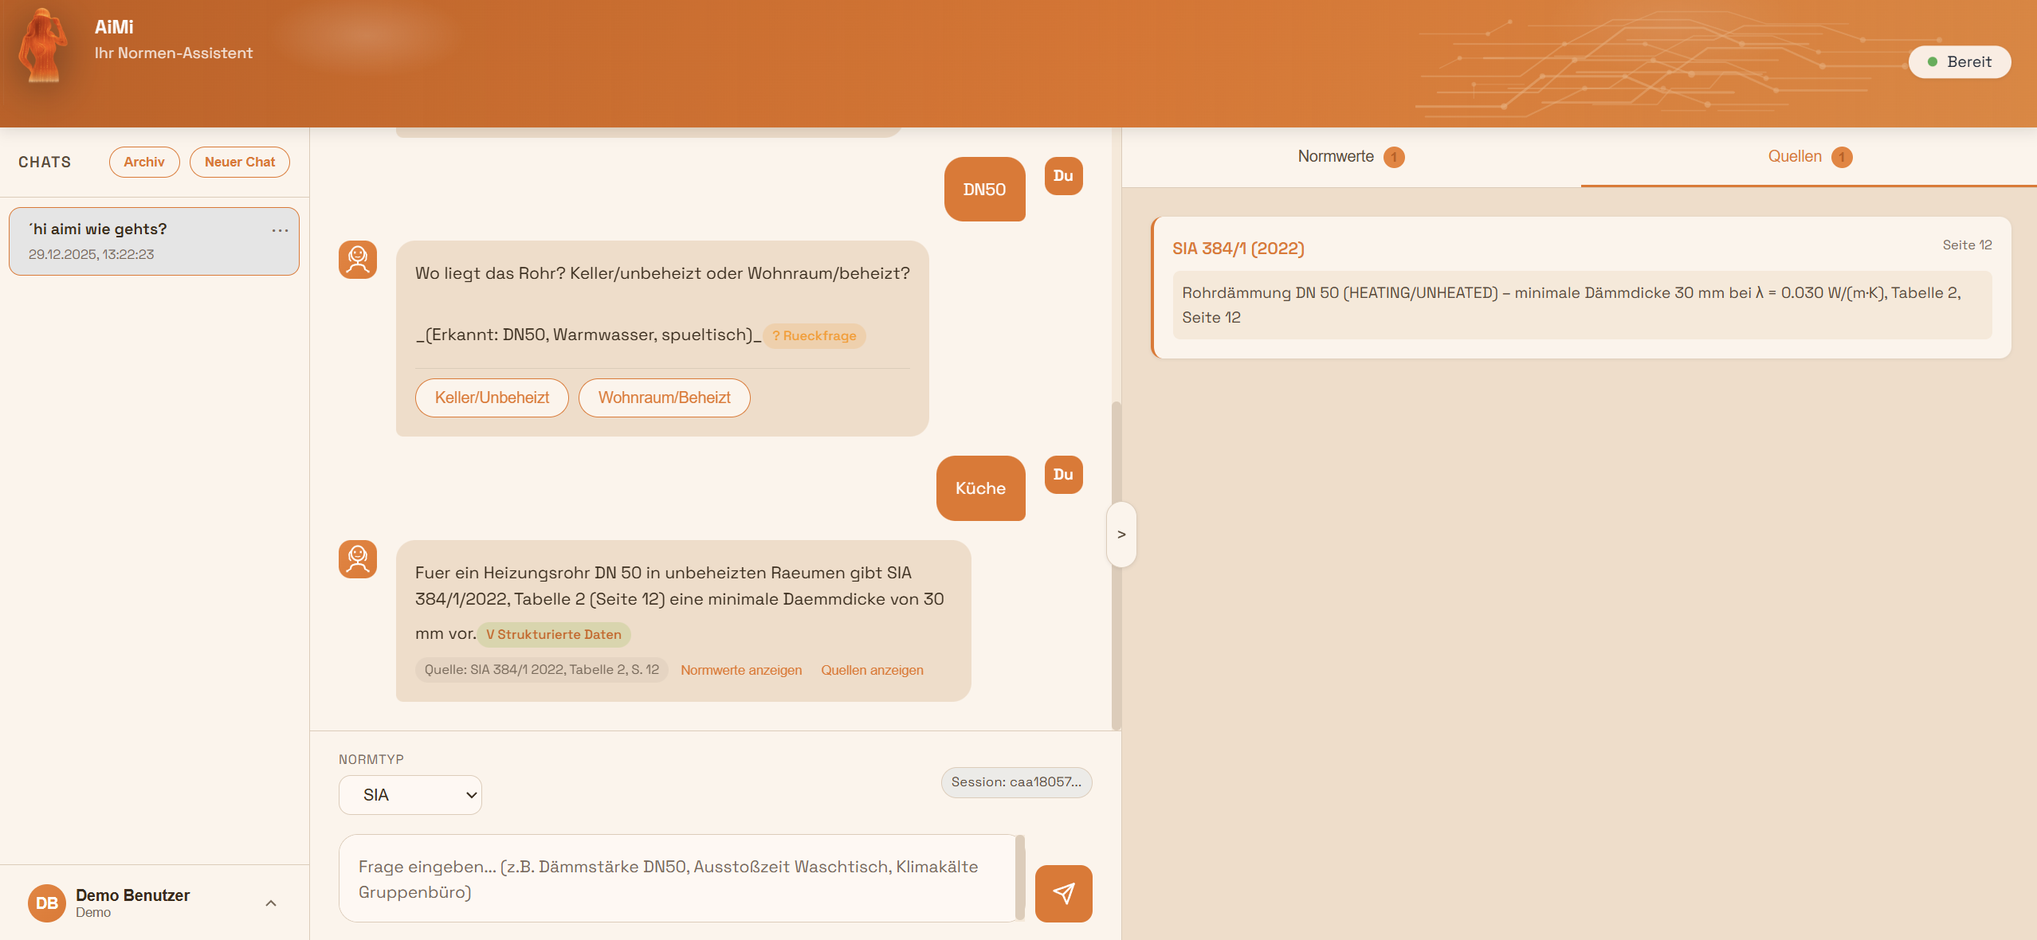2037x940 pixels.
Task: Click the send message paper-plane icon
Action: pos(1063,893)
